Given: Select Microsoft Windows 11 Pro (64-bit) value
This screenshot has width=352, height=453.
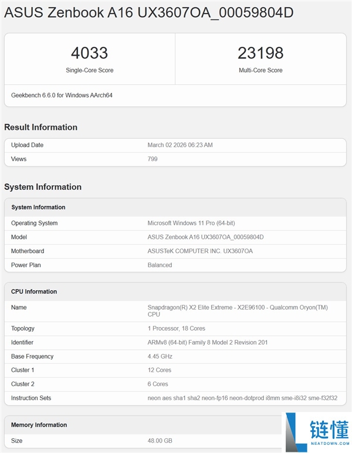Looking at the screenshot, I should [191, 223].
